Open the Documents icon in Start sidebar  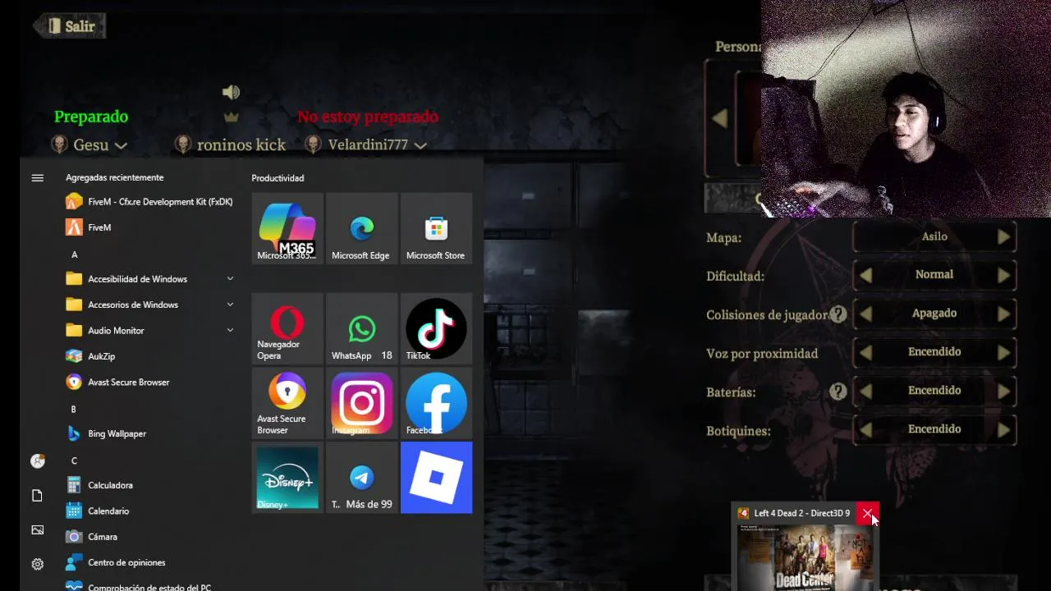[37, 496]
